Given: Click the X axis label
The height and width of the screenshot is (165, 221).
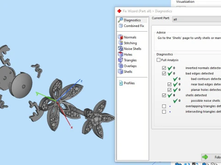Looking at the screenshot, I should click(x=72, y=127).
